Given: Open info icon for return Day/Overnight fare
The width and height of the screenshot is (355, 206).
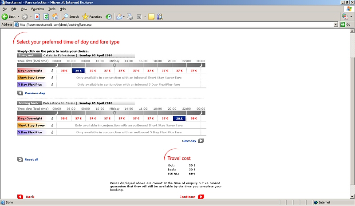Looking at the screenshot, I should point(52,118).
